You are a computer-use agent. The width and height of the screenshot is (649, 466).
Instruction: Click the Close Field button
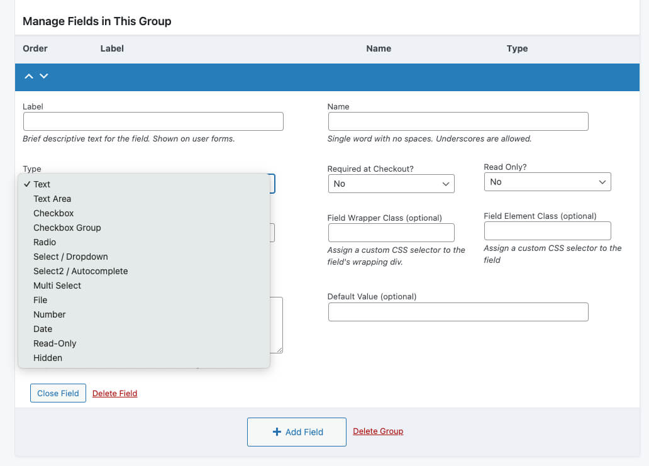pyautogui.click(x=58, y=393)
